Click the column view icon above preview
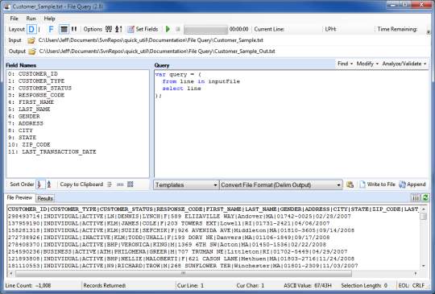The width and height of the screenshot is (435, 294). [416, 198]
